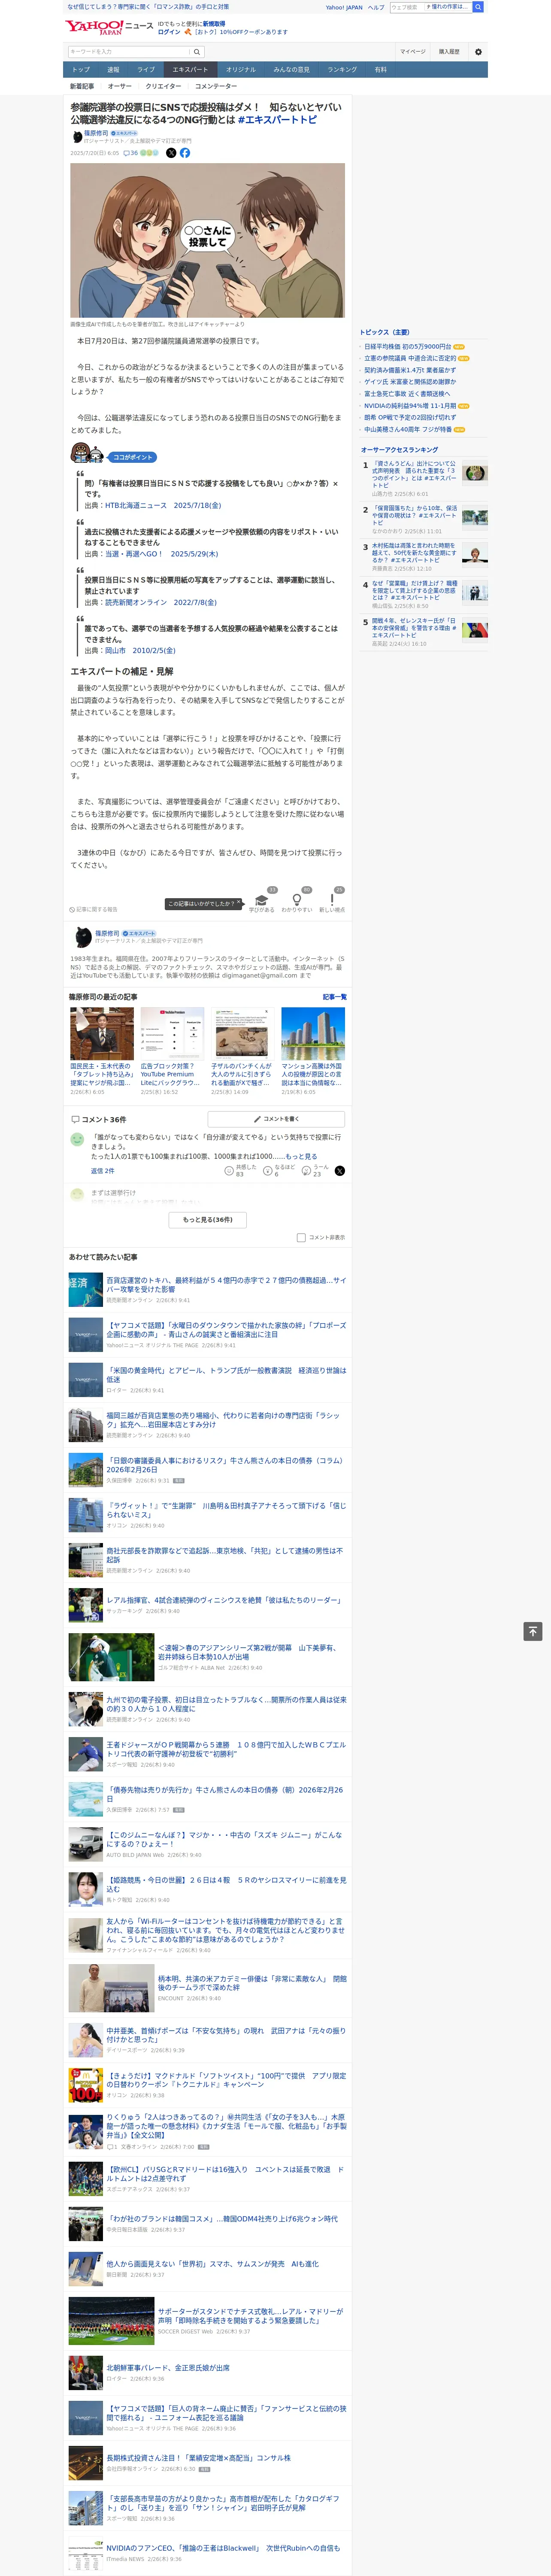Click the ログイン link
The height and width of the screenshot is (2576, 551).
pyautogui.click(x=169, y=32)
